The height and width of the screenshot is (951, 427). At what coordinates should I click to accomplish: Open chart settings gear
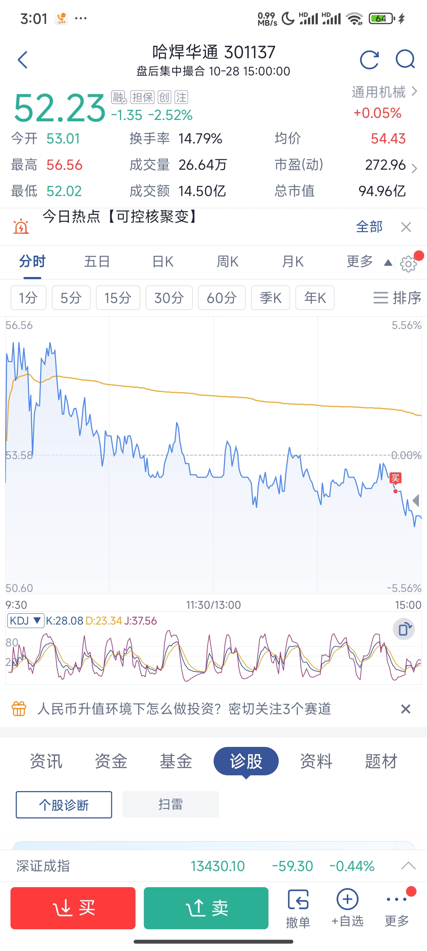coord(408,264)
